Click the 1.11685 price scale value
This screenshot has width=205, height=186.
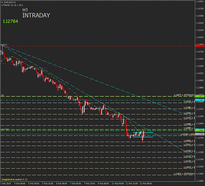click(200, 181)
